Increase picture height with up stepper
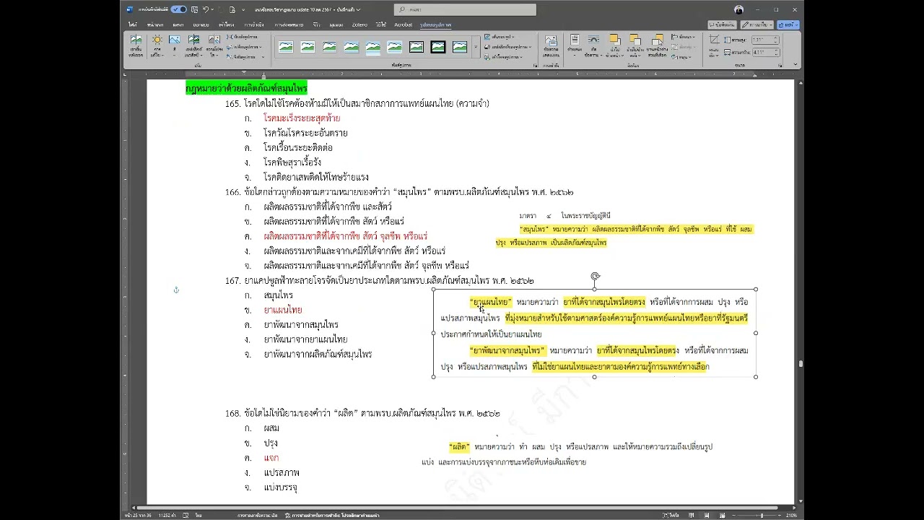924x520 pixels. 776,39
